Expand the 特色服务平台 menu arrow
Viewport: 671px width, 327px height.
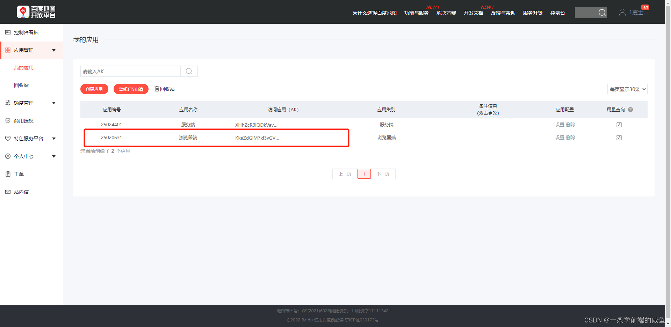point(54,139)
